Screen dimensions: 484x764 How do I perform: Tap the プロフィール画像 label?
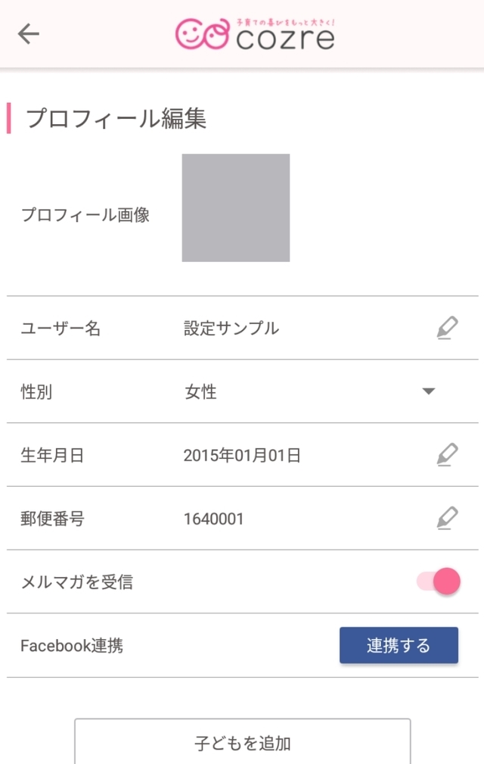(x=85, y=215)
